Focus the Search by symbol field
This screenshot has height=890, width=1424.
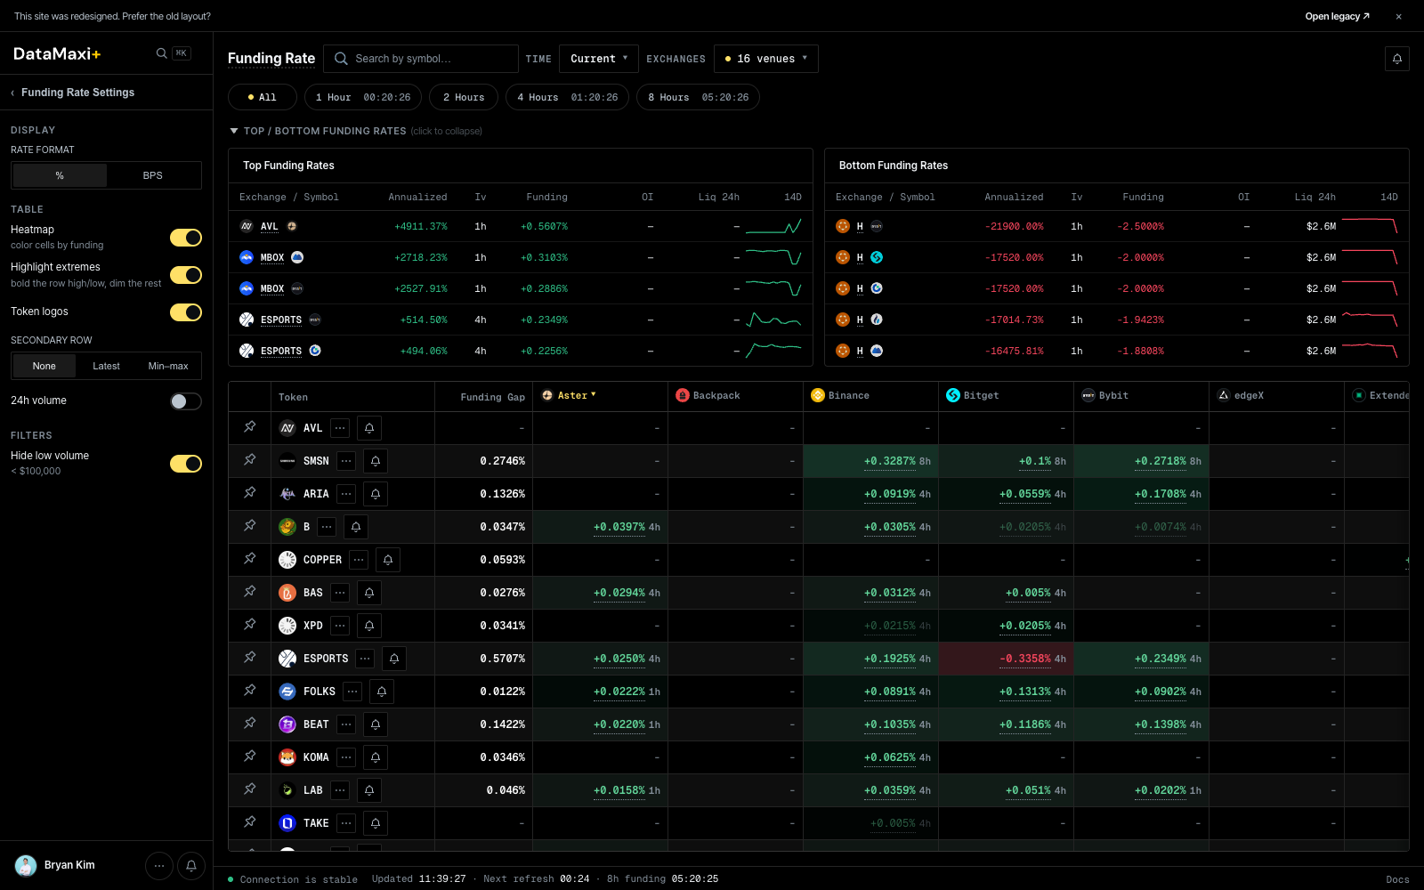421,59
